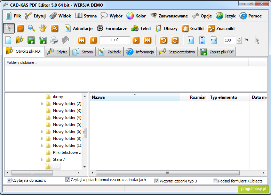The image size is (271, 195).
Task: Open the Pomoc help menu
Action: pos(250,16)
